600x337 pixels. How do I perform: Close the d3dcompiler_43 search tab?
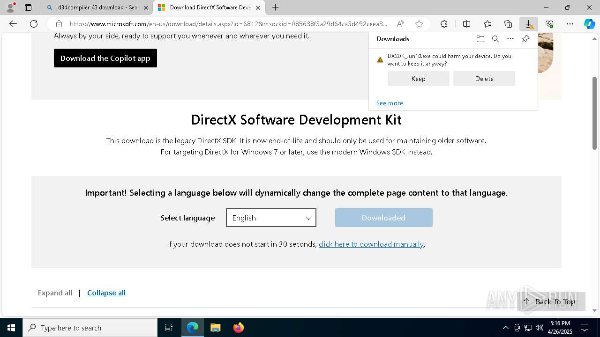[146, 7]
